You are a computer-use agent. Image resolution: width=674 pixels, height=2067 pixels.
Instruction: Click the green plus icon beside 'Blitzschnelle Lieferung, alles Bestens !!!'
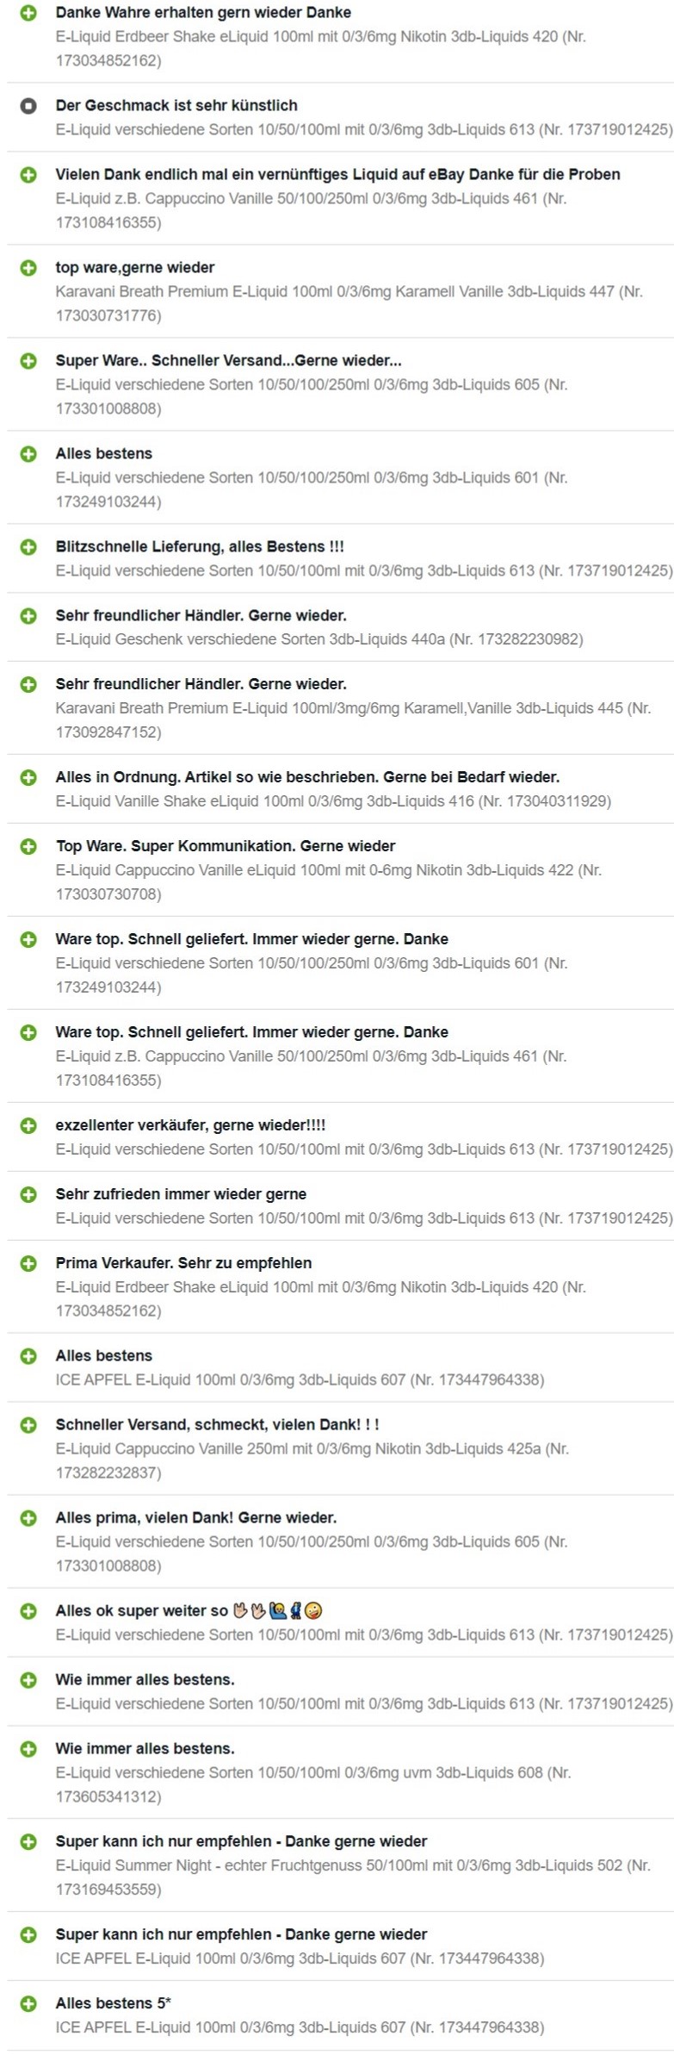pyautogui.click(x=28, y=547)
